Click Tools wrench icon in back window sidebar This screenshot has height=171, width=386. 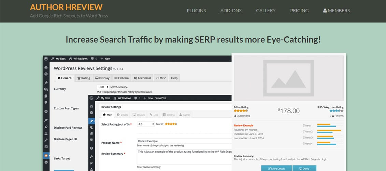(x=46, y=140)
